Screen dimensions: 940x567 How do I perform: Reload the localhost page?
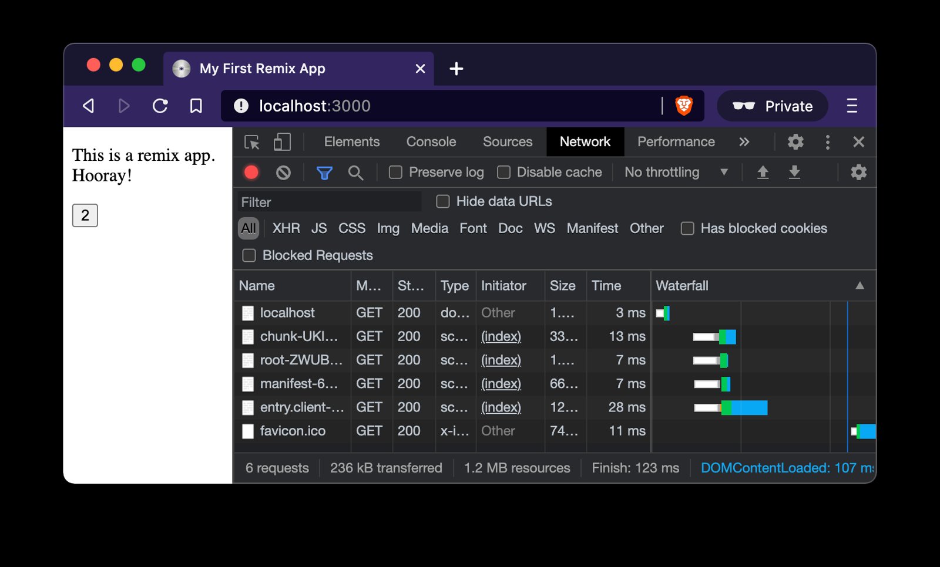[160, 106]
